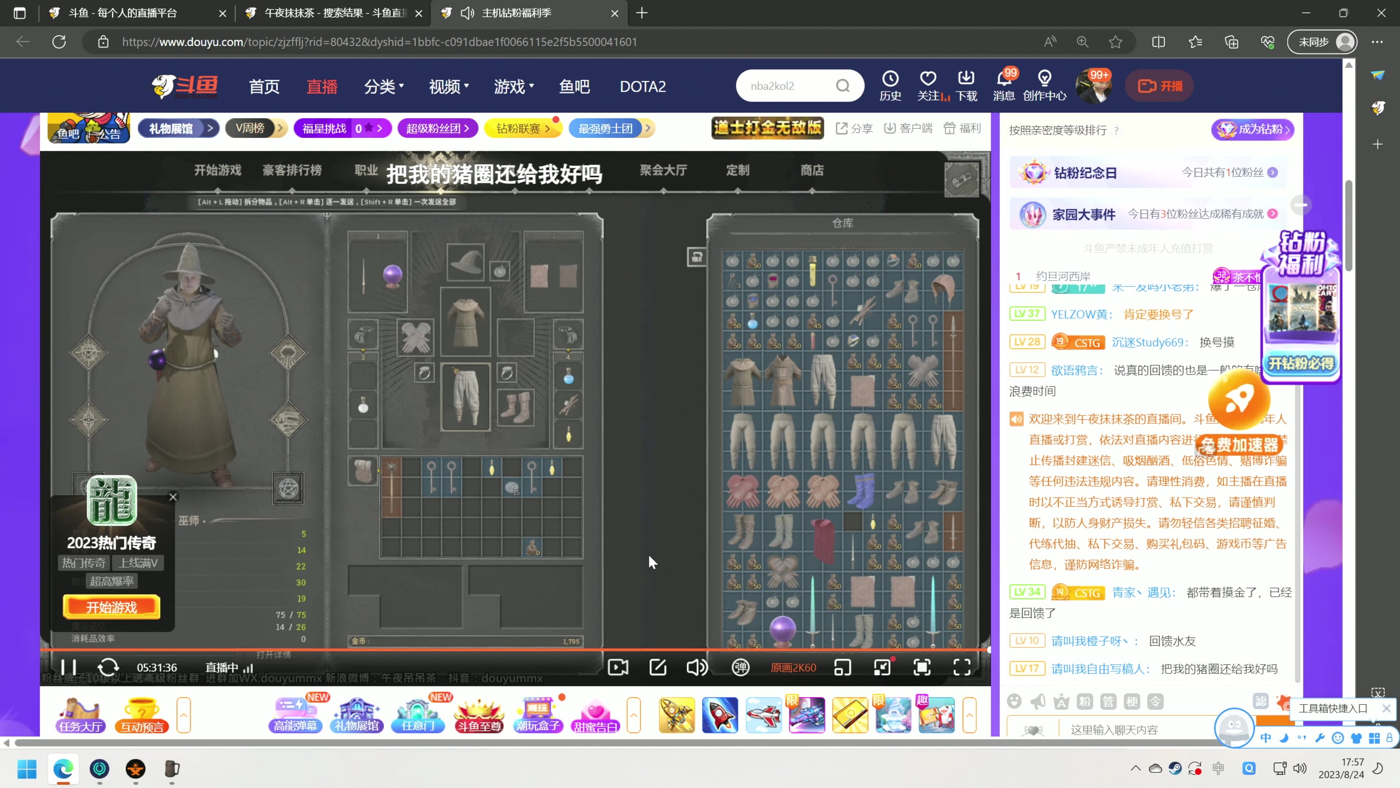Screen dimensions: 1400x788
Task: Expand 钻粉纪念日 arrow
Action: [x=1273, y=172]
